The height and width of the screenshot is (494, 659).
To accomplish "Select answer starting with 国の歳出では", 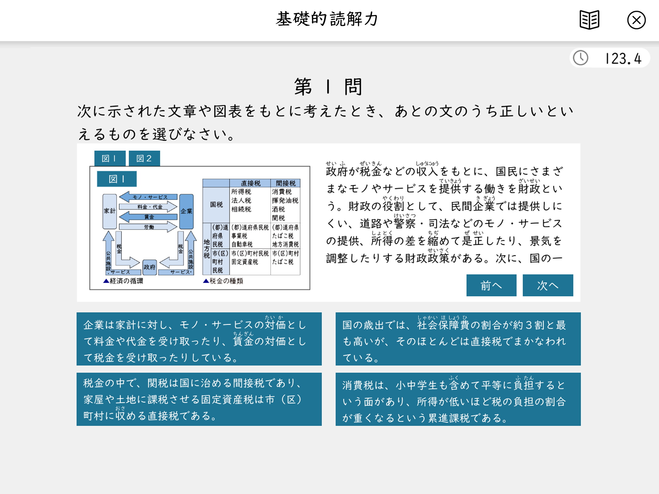I will (458, 338).
